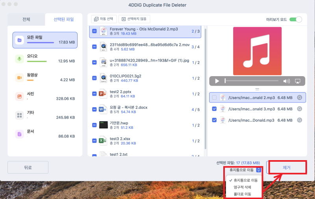Click the mp3 icon beside onald 2.mp3 path
Image resolution: width=315 pixels, height=199 pixels.
[x=222, y=98]
